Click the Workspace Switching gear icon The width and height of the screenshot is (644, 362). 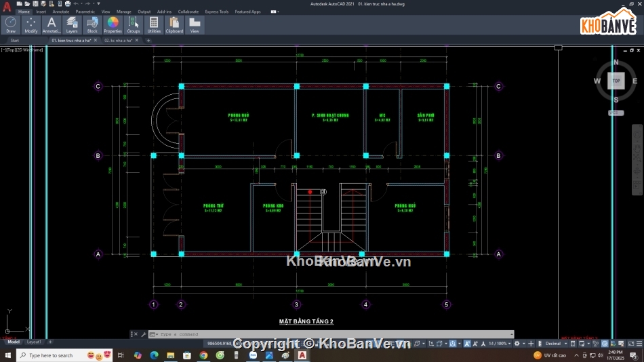point(517,344)
